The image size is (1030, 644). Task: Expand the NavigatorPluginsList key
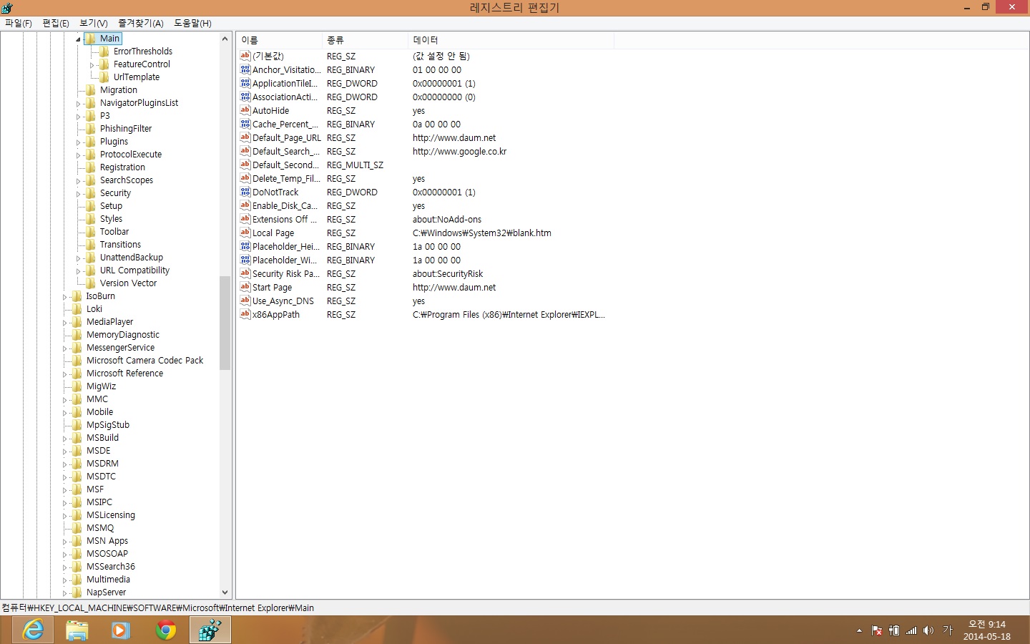point(78,104)
